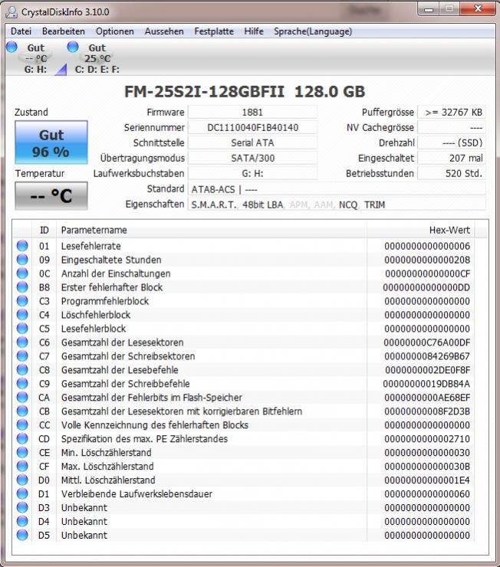Click the Firmware field showing 1881

(x=252, y=112)
